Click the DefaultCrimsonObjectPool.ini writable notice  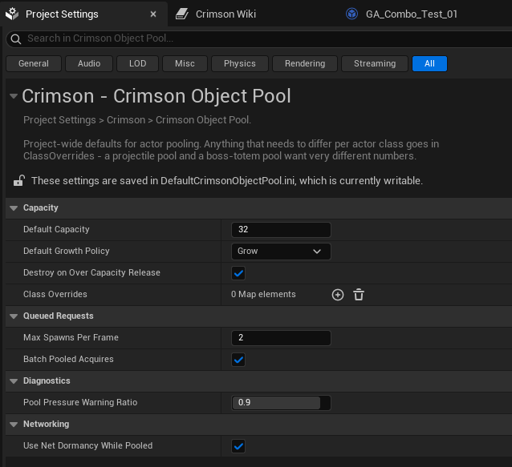coord(227,181)
